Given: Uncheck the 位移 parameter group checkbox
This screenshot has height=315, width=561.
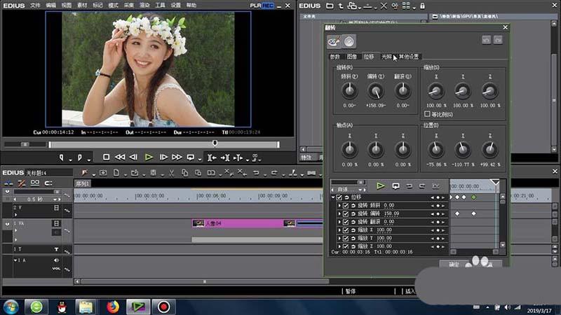Looking at the screenshot, I should pos(339,197).
